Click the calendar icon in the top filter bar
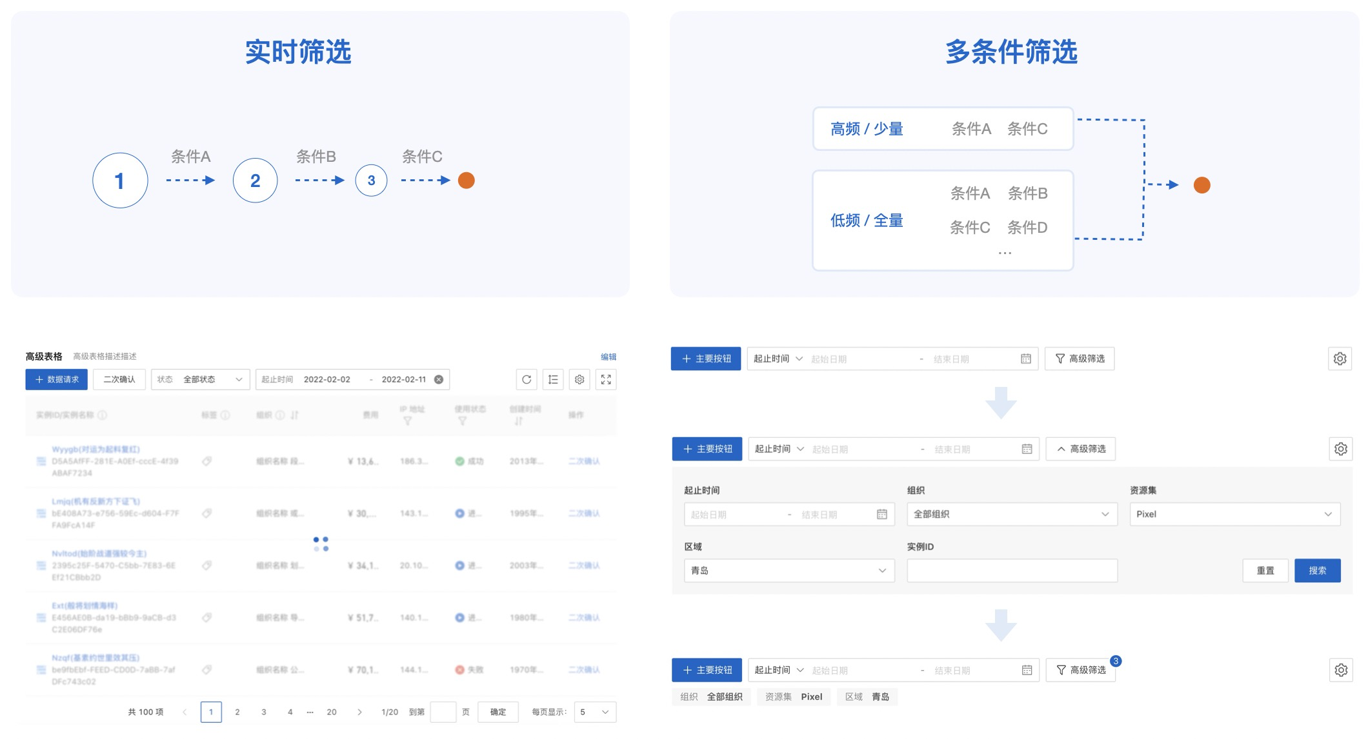 (1025, 359)
